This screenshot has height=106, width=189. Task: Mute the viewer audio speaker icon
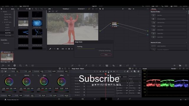pyautogui.click(x=58, y=49)
